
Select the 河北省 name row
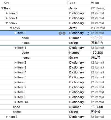pos(56,112)
